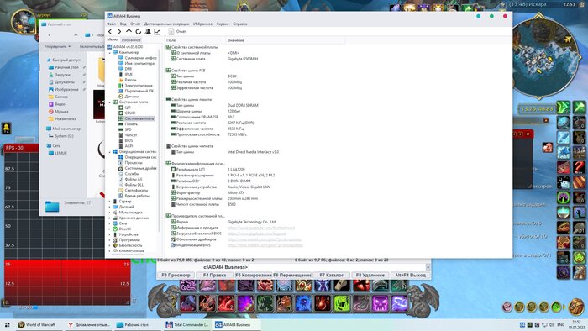Click the Упорядочить dropdown in Explorer window
The image size is (588, 331).
tap(57, 46)
